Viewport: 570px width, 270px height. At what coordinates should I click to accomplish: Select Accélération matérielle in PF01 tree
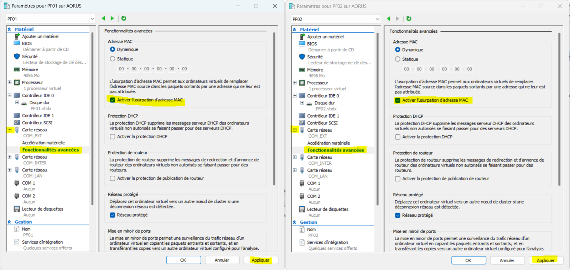(x=43, y=143)
